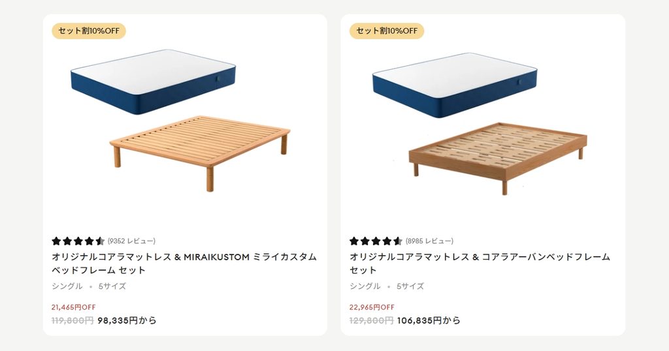Open the 8985 レビュー reviews link
This screenshot has height=351, width=669.
click(429, 241)
